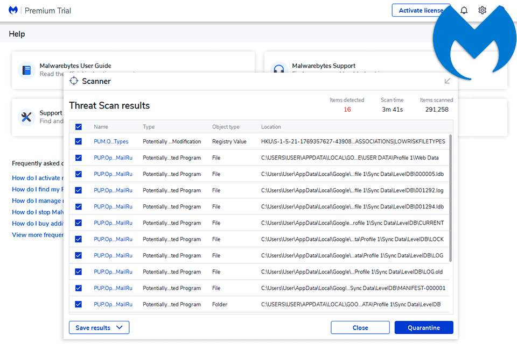Uncheck the Folder row for Sync Data\LevelDB
The image size is (517, 344).
point(79,304)
